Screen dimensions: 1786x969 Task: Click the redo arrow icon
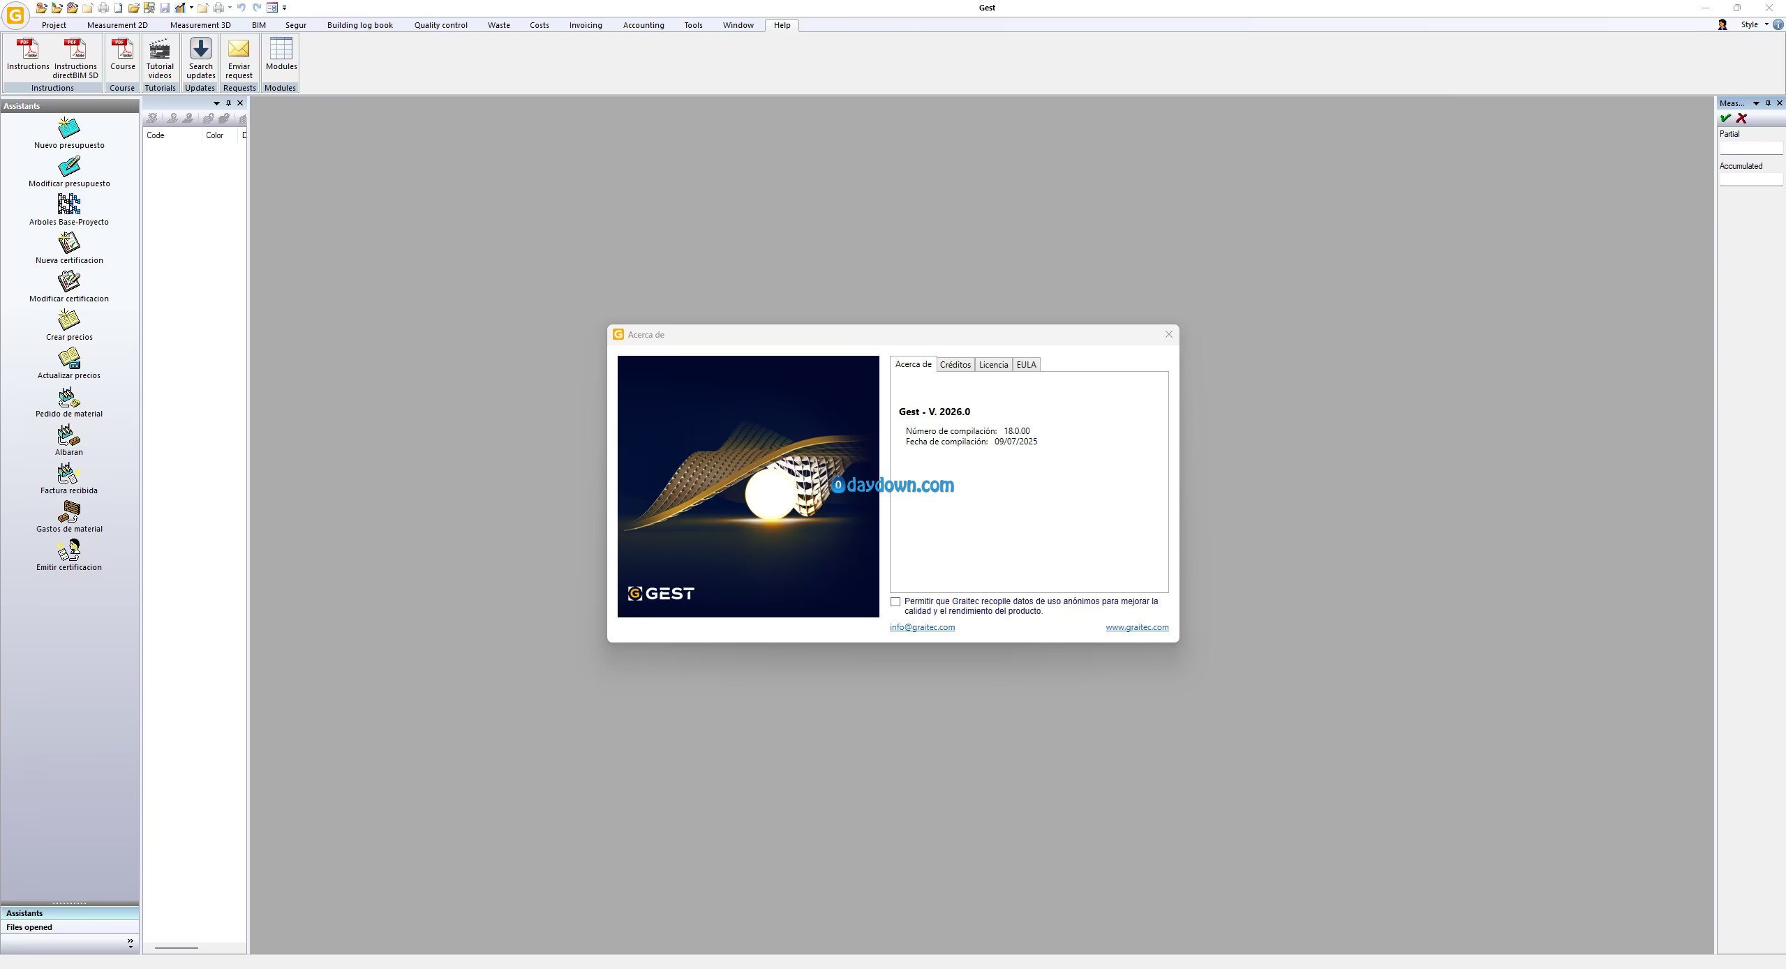click(257, 8)
